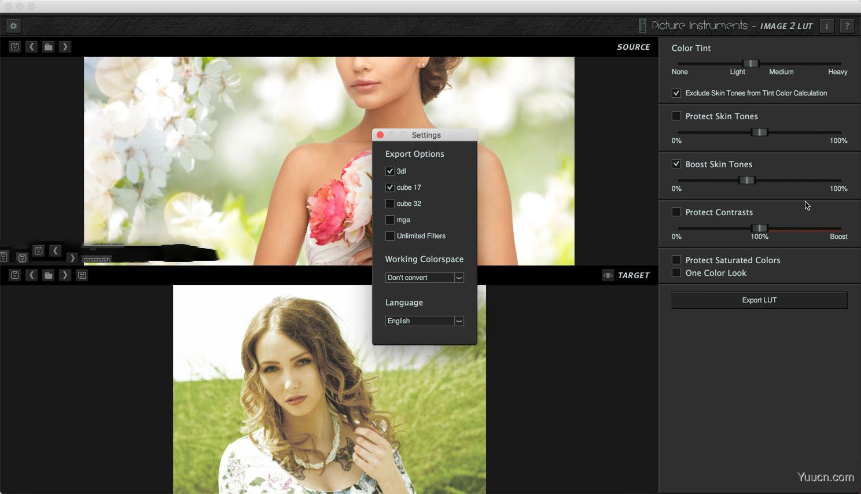Uncheck the 3dl export option

point(390,171)
